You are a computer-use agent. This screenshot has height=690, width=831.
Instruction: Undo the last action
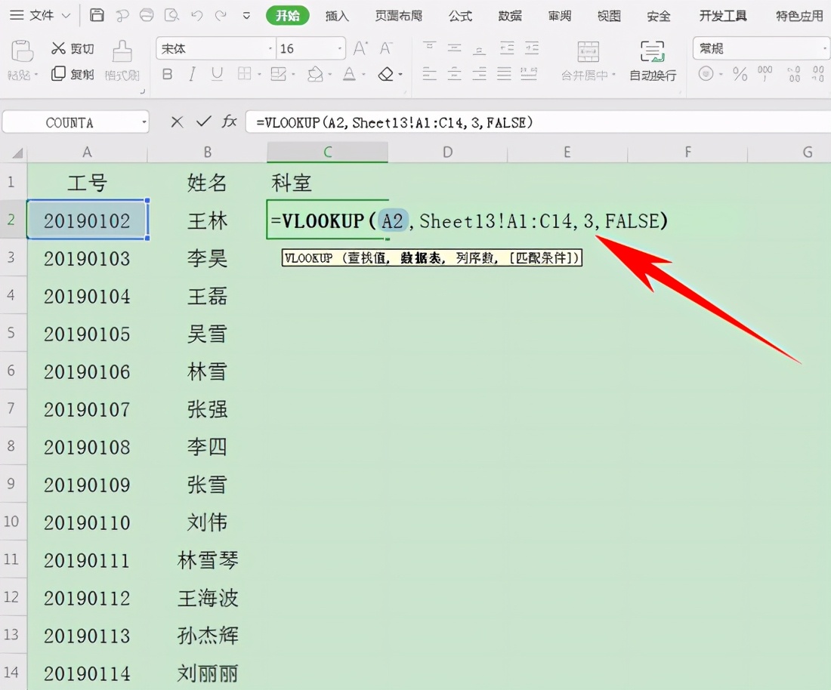(197, 16)
